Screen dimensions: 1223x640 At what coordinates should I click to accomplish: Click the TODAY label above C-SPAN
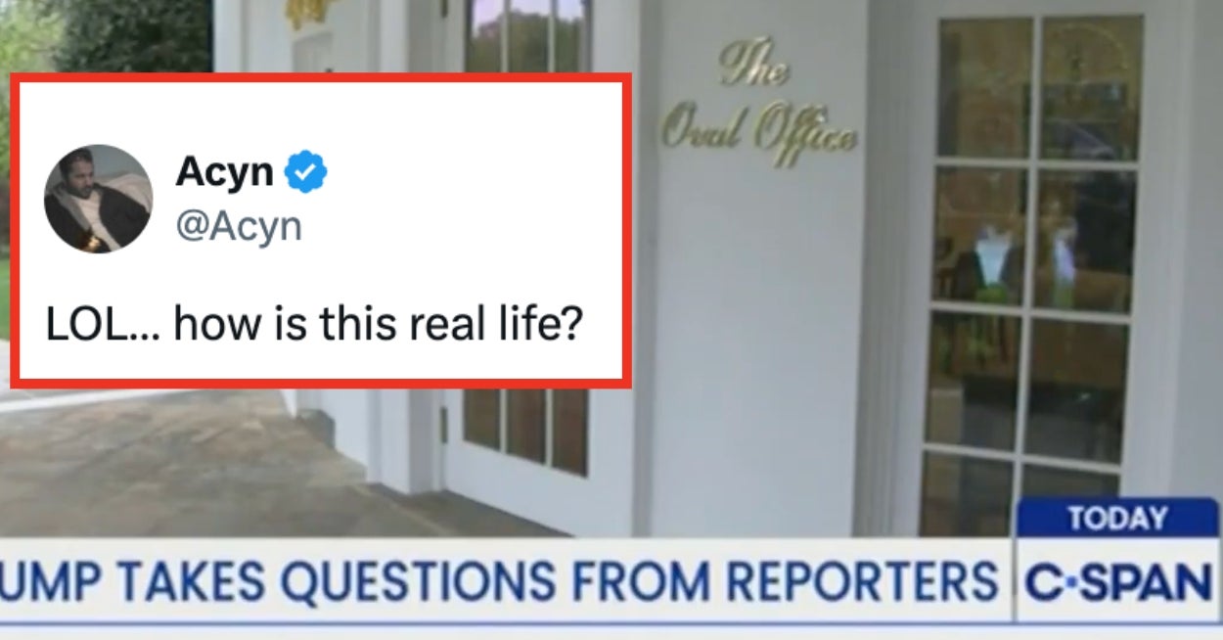click(1117, 519)
